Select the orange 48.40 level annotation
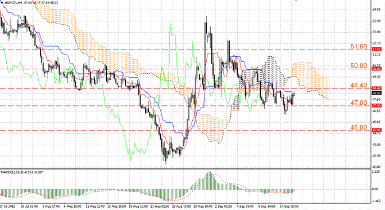 coord(359,85)
